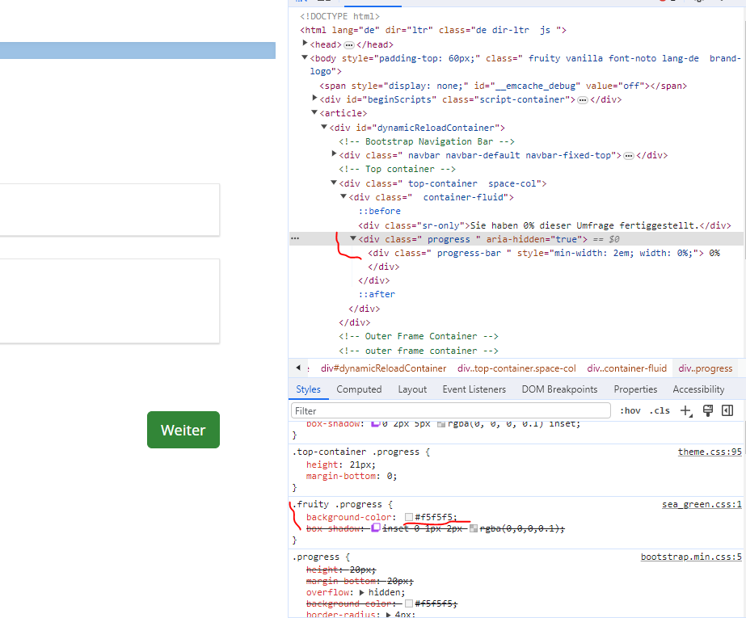
Task: Toggle the .cls element classes panel
Action: coord(660,410)
